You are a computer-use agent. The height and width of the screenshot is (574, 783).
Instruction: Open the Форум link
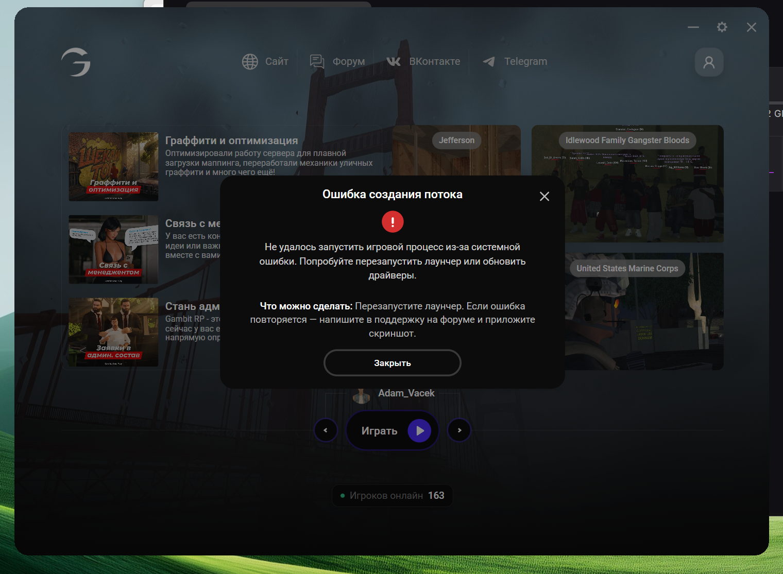(x=349, y=62)
